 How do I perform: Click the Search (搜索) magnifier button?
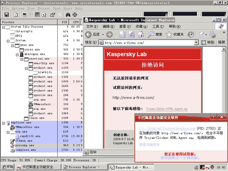pyautogui.click(x=155, y=34)
